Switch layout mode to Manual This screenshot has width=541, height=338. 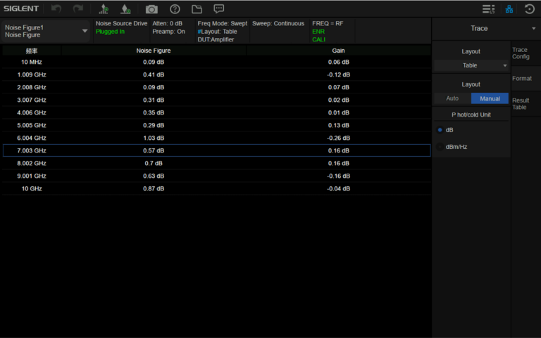point(490,98)
